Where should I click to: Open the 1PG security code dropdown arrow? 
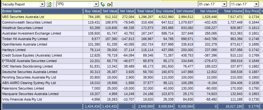[x=96, y=4]
